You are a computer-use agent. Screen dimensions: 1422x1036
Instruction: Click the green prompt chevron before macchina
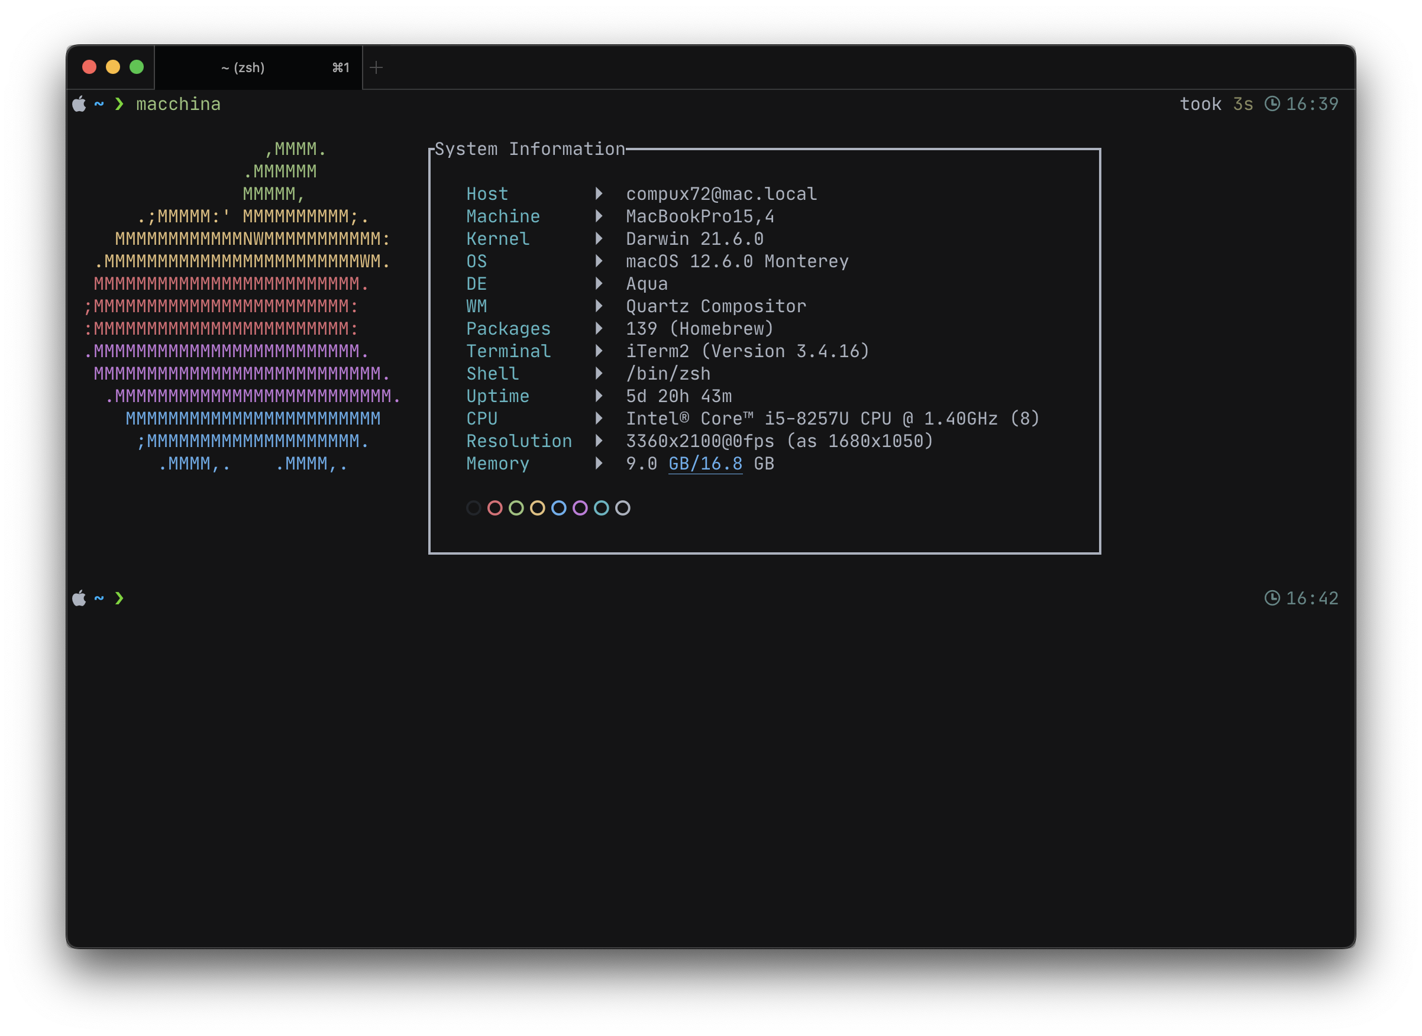pyautogui.click(x=119, y=104)
